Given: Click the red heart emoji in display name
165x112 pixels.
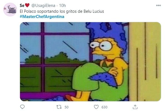Looking at the screenshot, I should point(27,5).
